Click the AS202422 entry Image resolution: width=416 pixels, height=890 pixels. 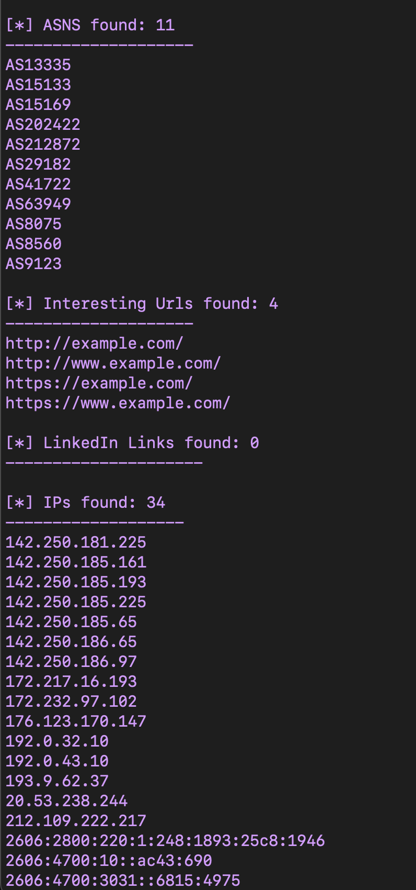click(x=43, y=125)
